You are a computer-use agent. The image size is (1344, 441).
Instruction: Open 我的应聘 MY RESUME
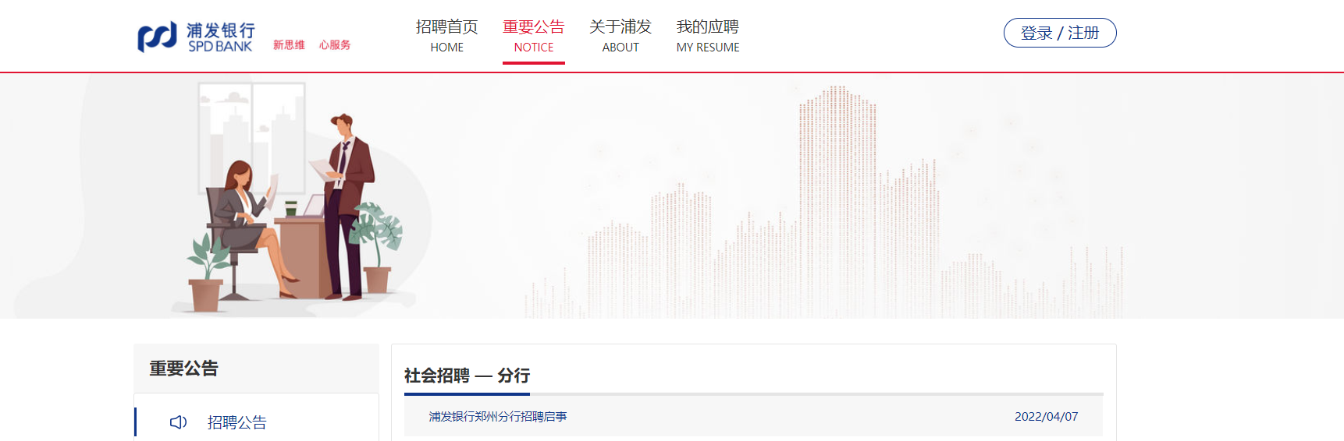(708, 36)
